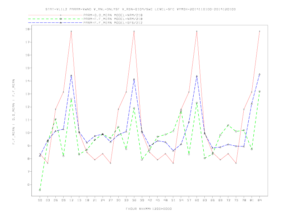Click y-axis tick label 15
Image resolution: width=283 pixels, height=218 pixels.
pyautogui.click(x=27, y=68)
